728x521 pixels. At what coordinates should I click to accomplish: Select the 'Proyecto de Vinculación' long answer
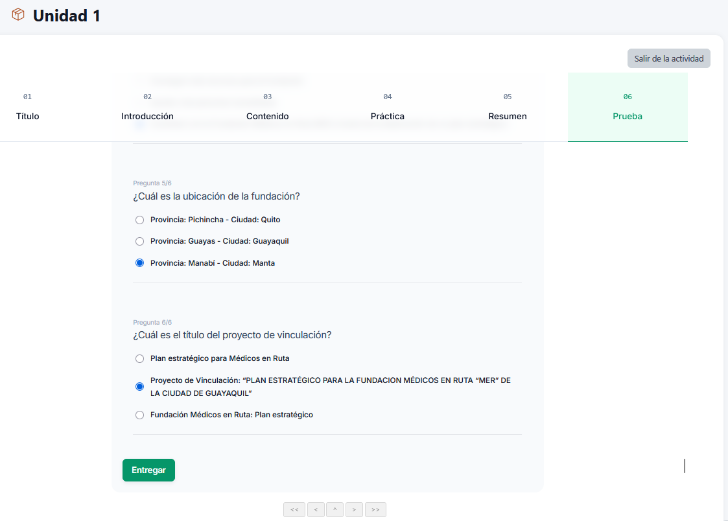point(139,387)
